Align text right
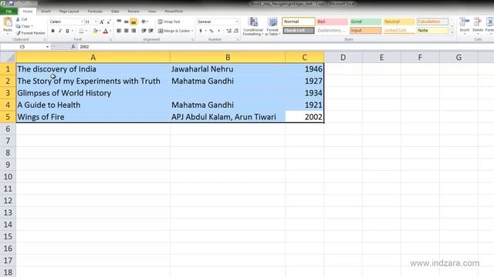Screen dimensions: 494x277 coord(134,31)
